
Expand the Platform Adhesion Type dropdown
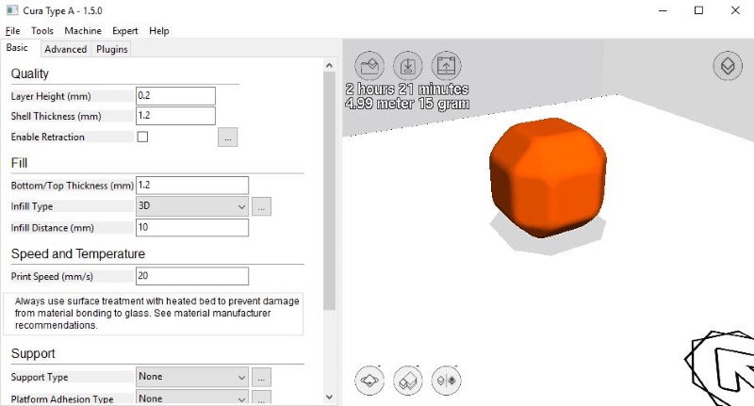[x=192, y=398]
